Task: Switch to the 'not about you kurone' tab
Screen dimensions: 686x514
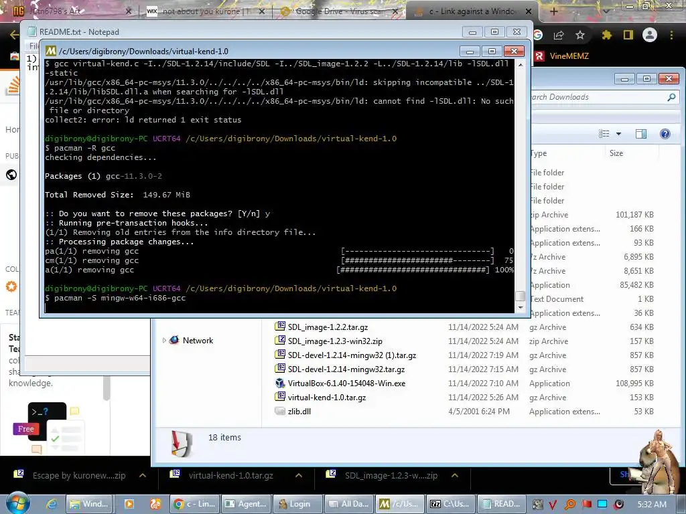Action: coord(205,11)
